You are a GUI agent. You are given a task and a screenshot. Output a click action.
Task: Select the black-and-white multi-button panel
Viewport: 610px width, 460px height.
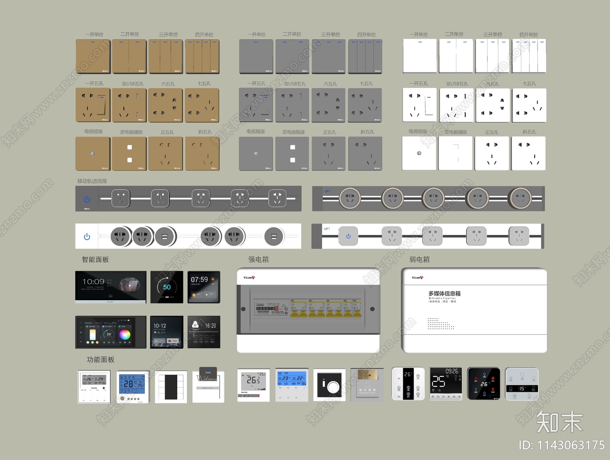(171, 387)
